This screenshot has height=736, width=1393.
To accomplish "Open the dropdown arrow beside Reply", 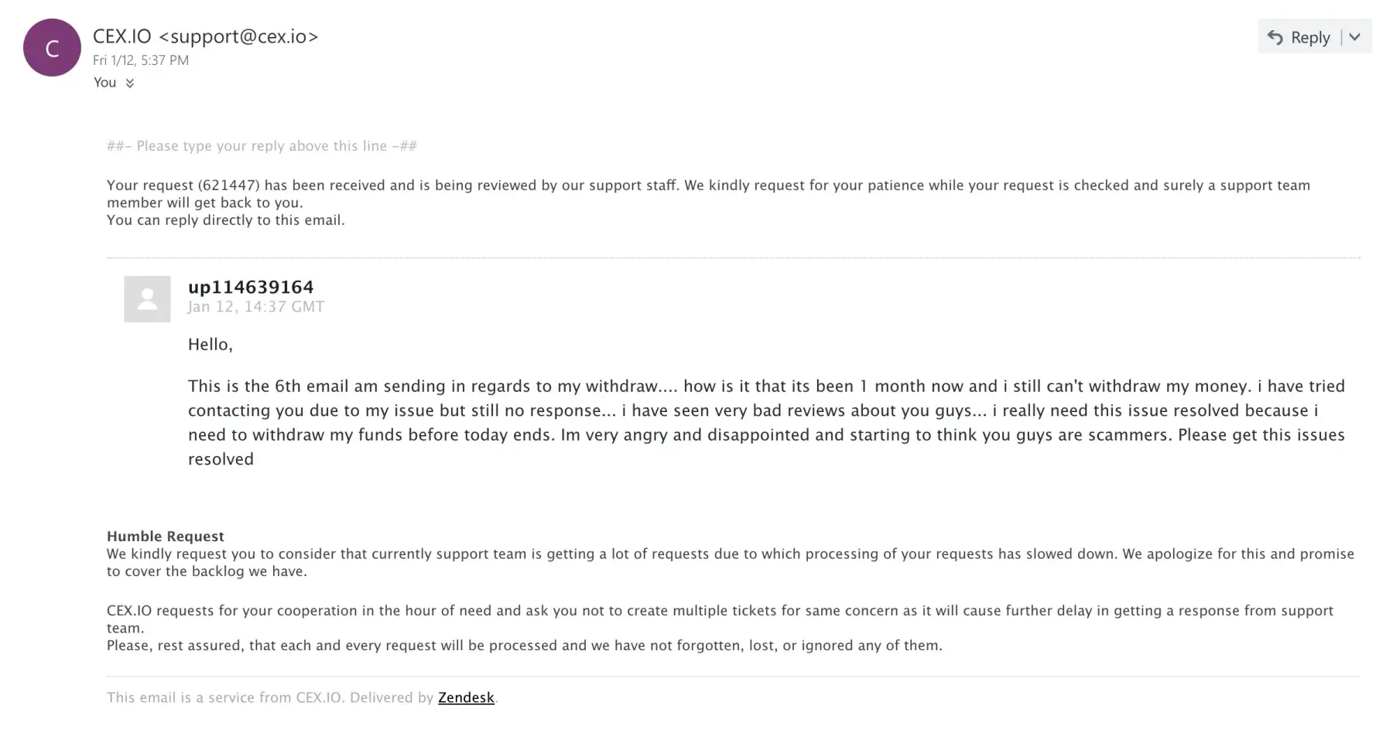I will (1355, 37).
